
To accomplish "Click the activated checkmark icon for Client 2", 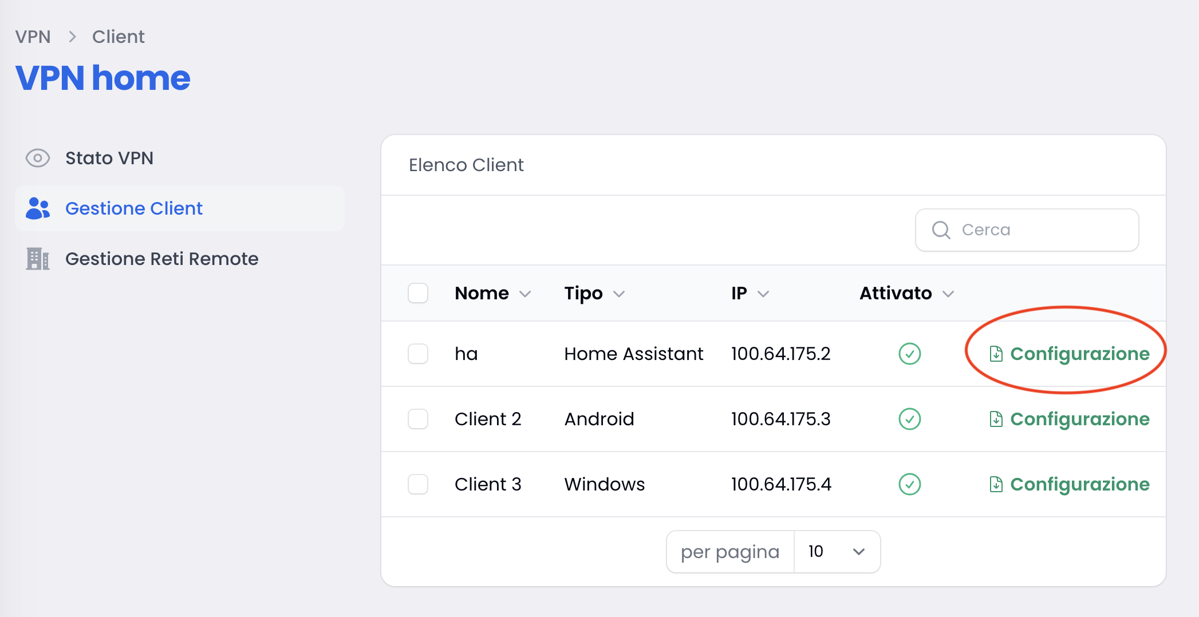I will coord(909,419).
